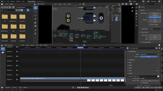Toggle the Channel 5 mute checkbox
The width and height of the screenshot is (163, 91).
(17, 61)
